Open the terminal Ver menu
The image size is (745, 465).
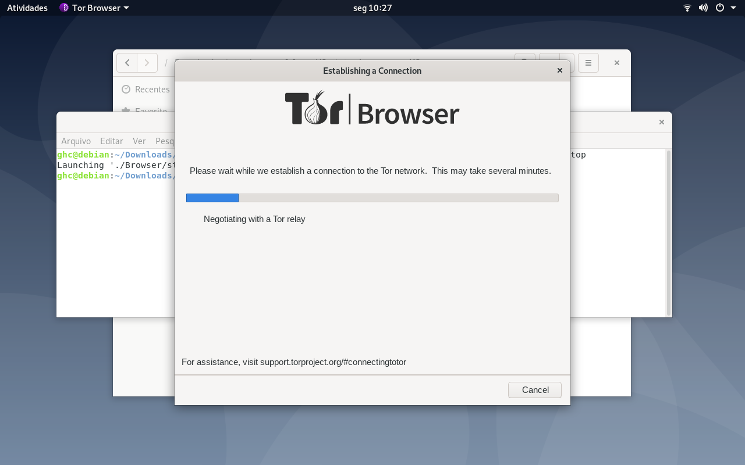tap(139, 141)
